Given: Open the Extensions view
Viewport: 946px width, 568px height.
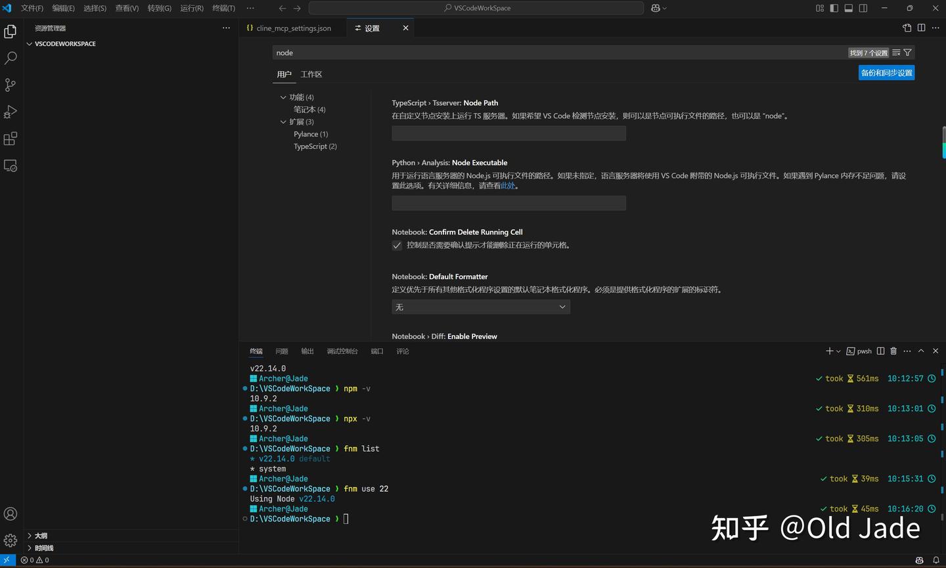Looking at the screenshot, I should click(x=10, y=139).
